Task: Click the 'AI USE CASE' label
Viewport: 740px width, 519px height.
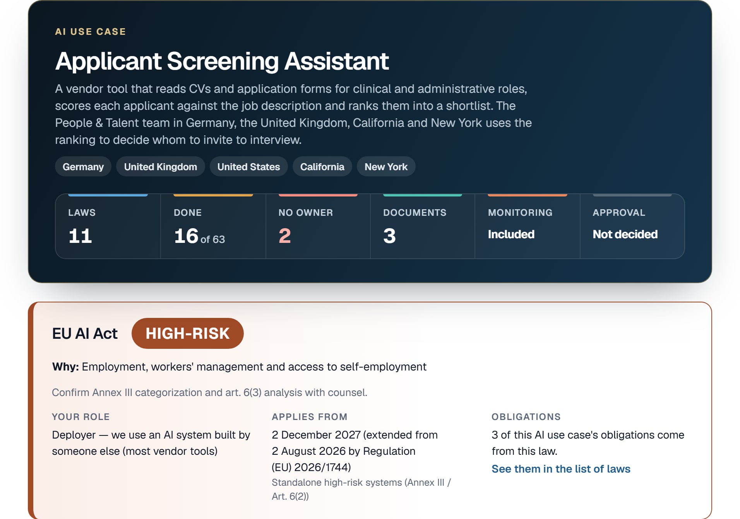Action: click(x=91, y=32)
